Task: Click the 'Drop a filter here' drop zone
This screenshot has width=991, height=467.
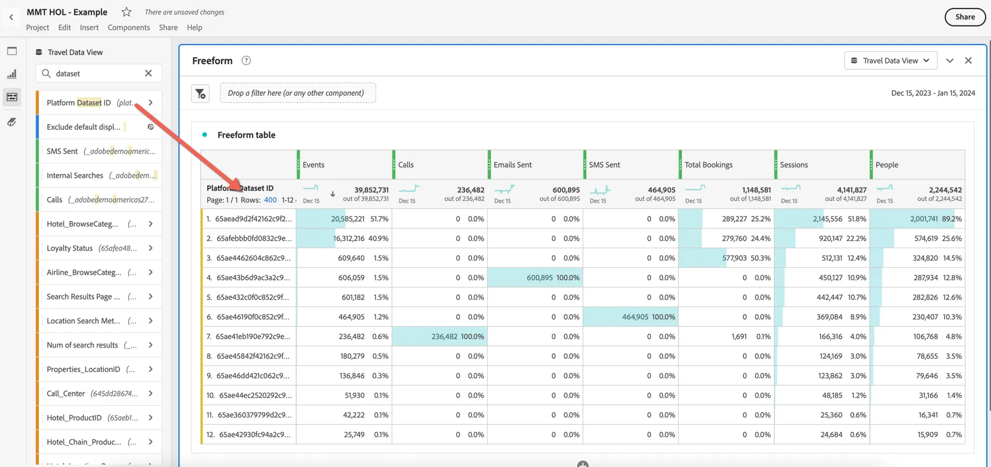Action: (x=298, y=93)
